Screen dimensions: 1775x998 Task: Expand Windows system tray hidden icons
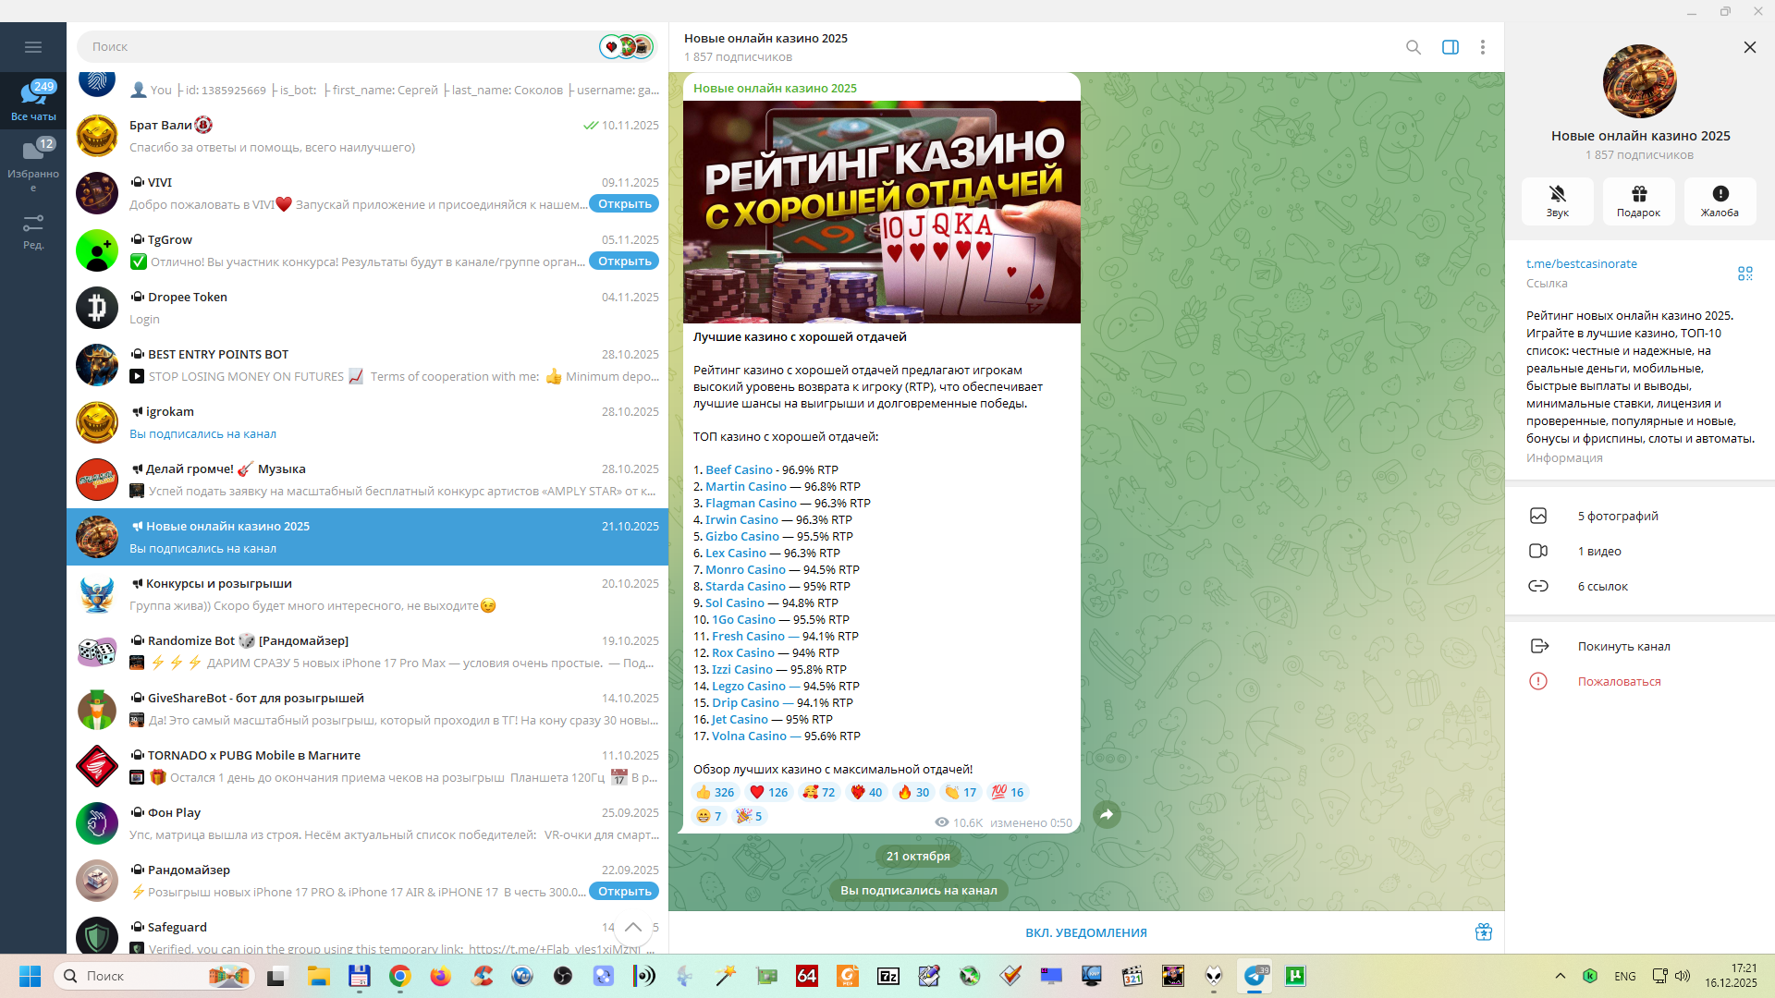click(x=1560, y=976)
